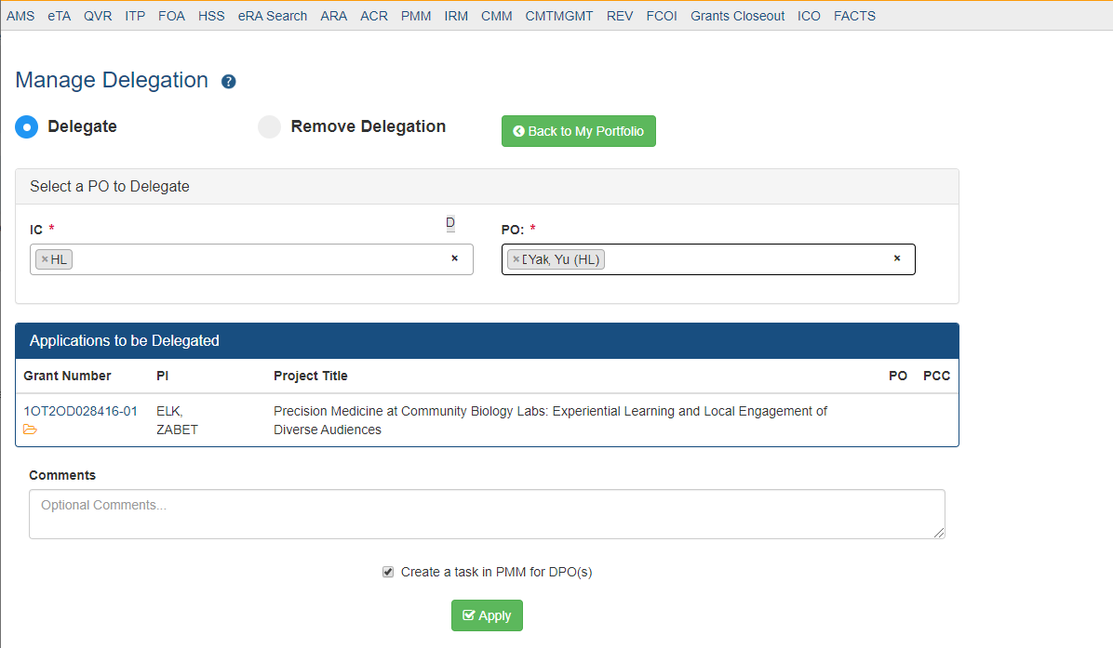Go to ARA in navigation bar
The width and height of the screenshot is (1113, 648).
coord(333,16)
